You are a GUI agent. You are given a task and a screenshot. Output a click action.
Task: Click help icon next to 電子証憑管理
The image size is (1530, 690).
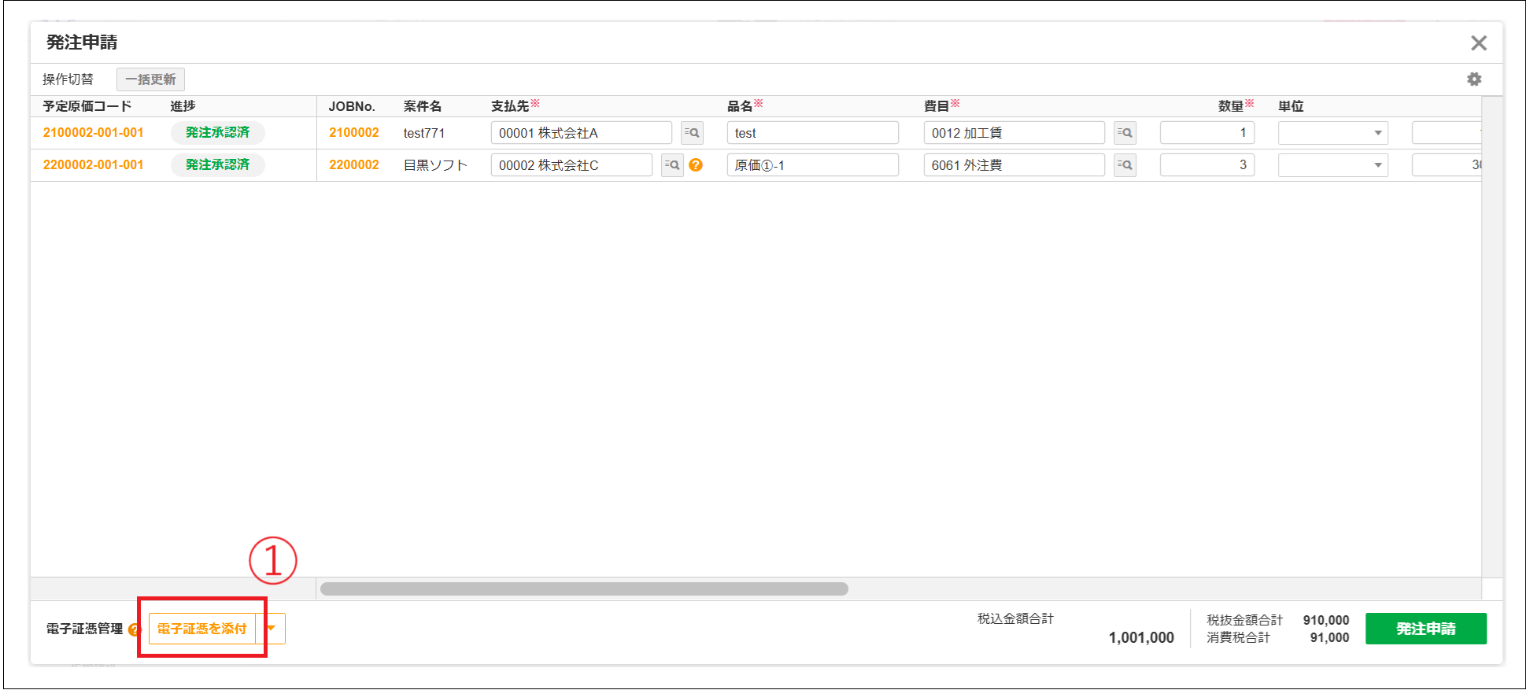(134, 629)
